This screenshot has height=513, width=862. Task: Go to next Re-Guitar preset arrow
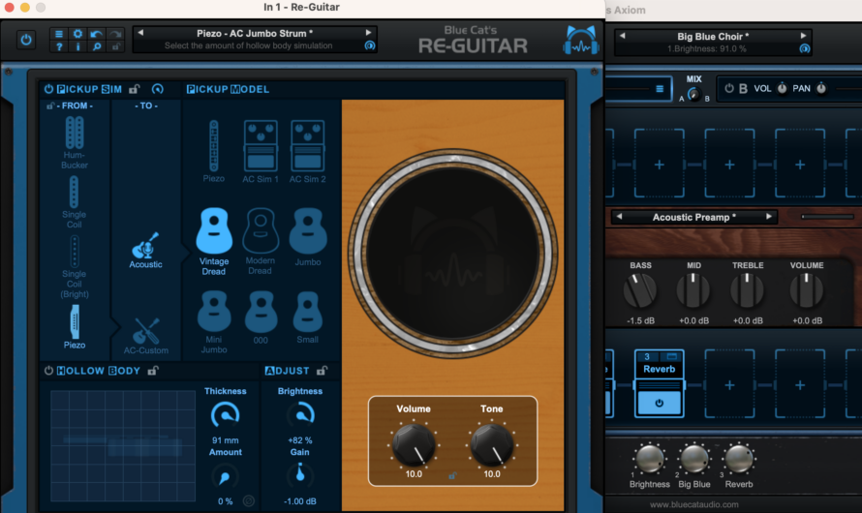(x=368, y=33)
